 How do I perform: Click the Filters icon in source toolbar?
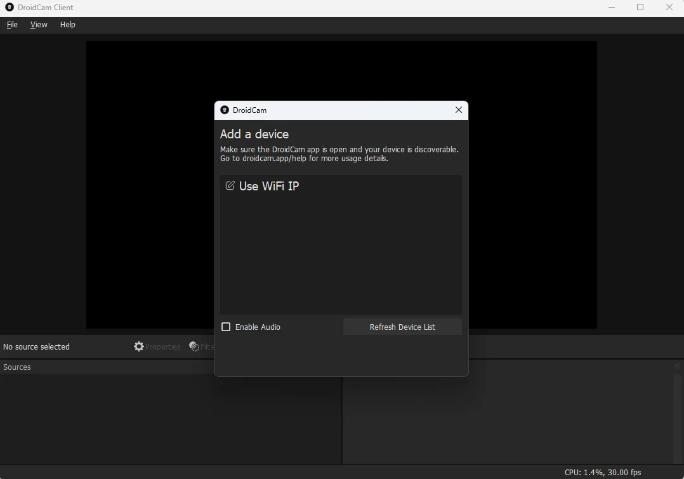194,346
